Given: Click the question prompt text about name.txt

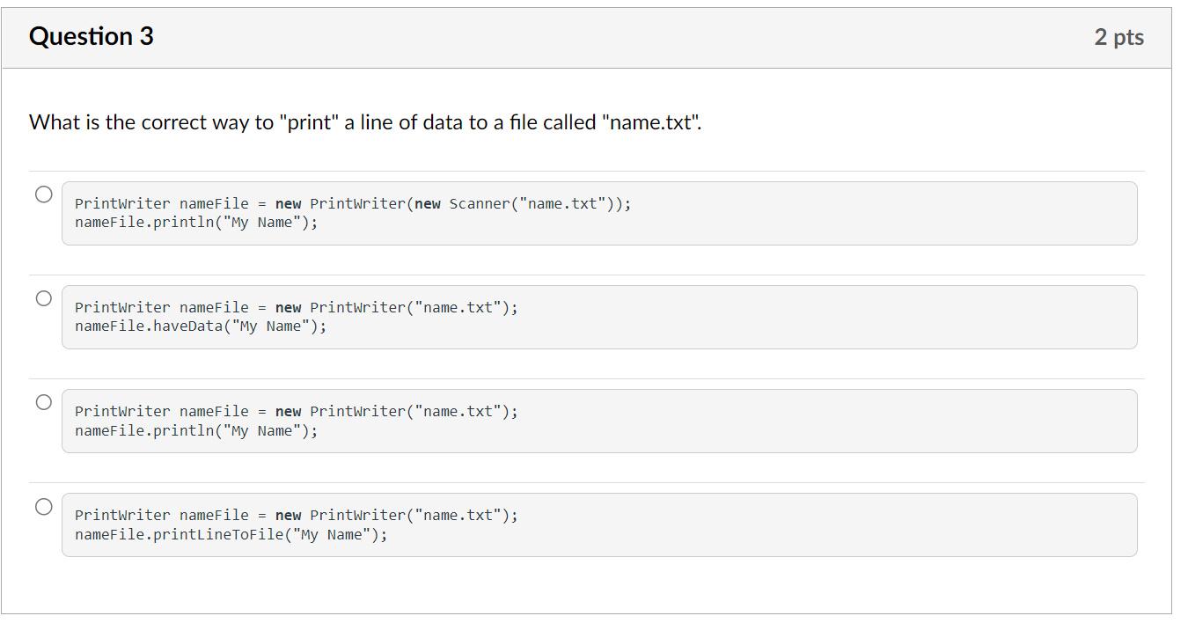Looking at the screenshot, I should pos(365,122).
